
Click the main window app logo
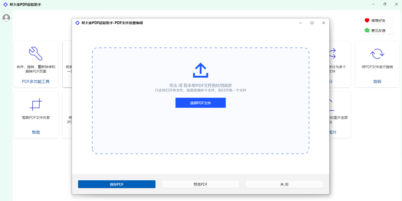tap(6, 5)
